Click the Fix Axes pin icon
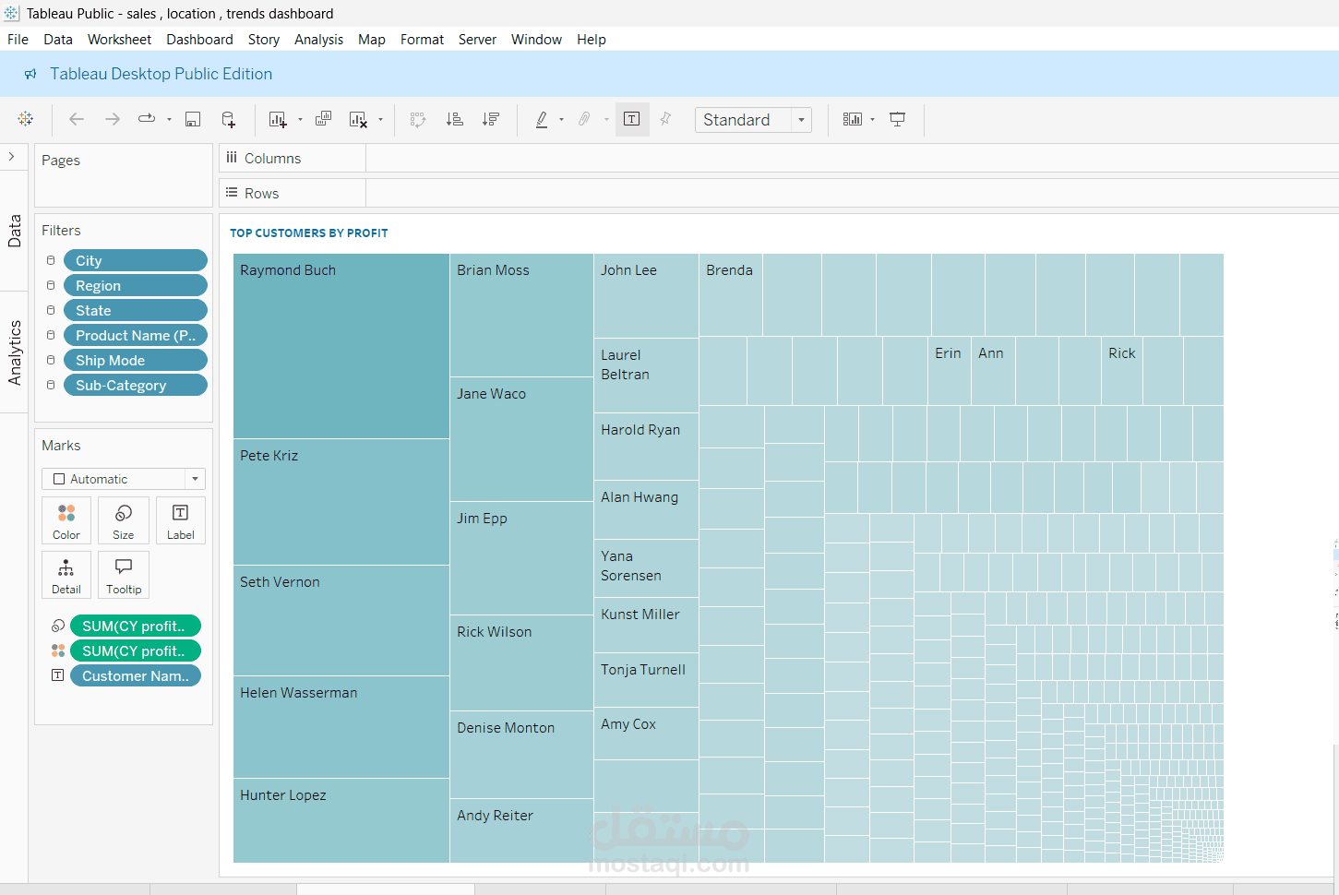 [x=665, y=119]
